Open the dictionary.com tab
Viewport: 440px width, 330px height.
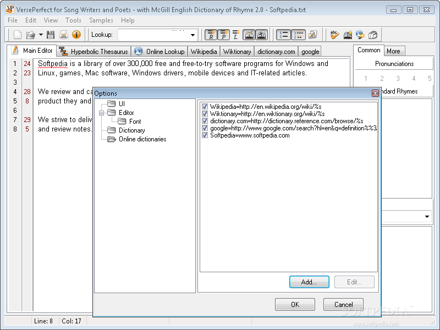click(x=276, y=52)
